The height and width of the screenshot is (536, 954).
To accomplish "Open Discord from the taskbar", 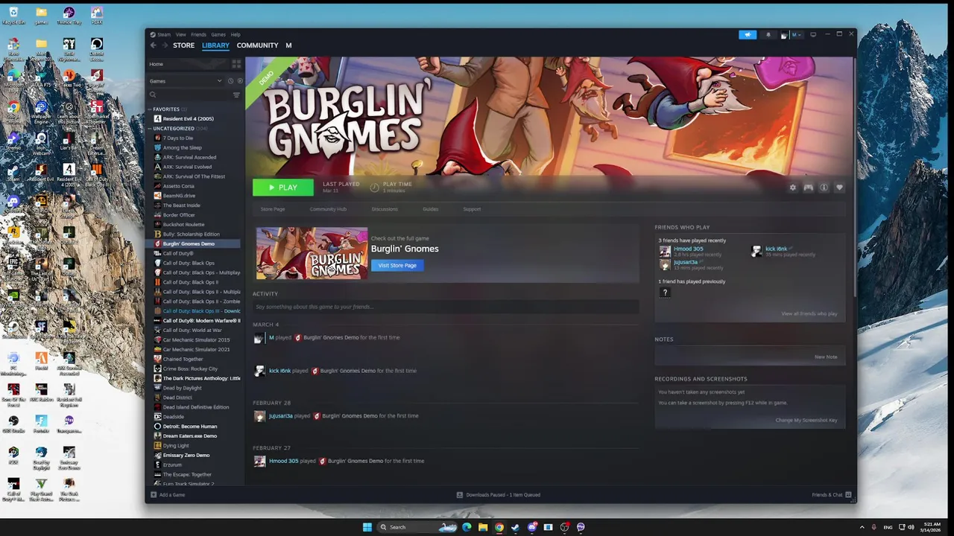I will [532, 527].
